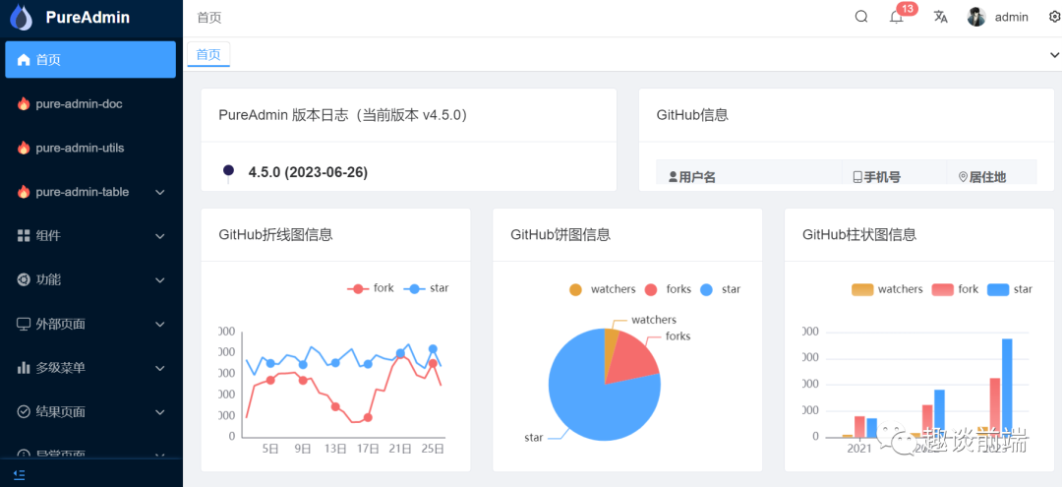The height and width of the screenshot is (487, 1062).
Task: Expand the 多级菜单 submenu chevron
Action: 160,369
